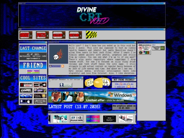This screenshot has width=184, height=138.
Task: Close the banner window via corner button
Action: pos(164,3)
